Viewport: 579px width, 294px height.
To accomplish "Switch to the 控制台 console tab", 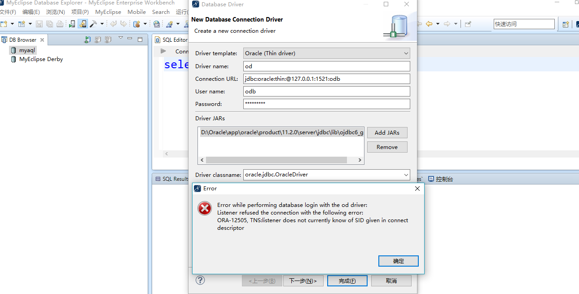I will (x=441, y=179).
